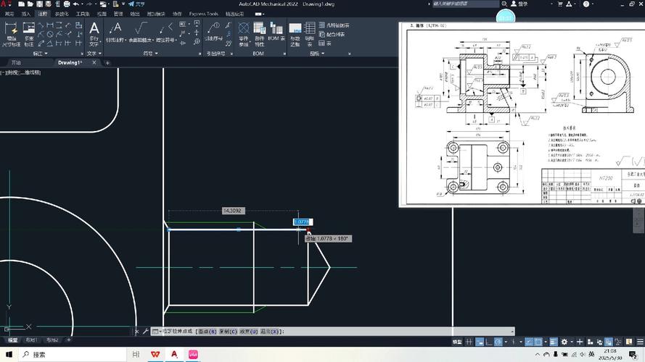Click the Welding Symbol tool
This screenshot has width=645, height=362.
(x=166, y=33)
